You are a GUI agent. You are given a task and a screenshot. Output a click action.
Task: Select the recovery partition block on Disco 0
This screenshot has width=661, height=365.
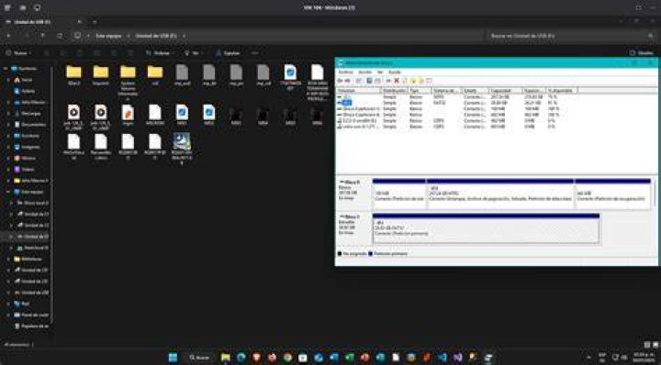(x=612, y=194)
